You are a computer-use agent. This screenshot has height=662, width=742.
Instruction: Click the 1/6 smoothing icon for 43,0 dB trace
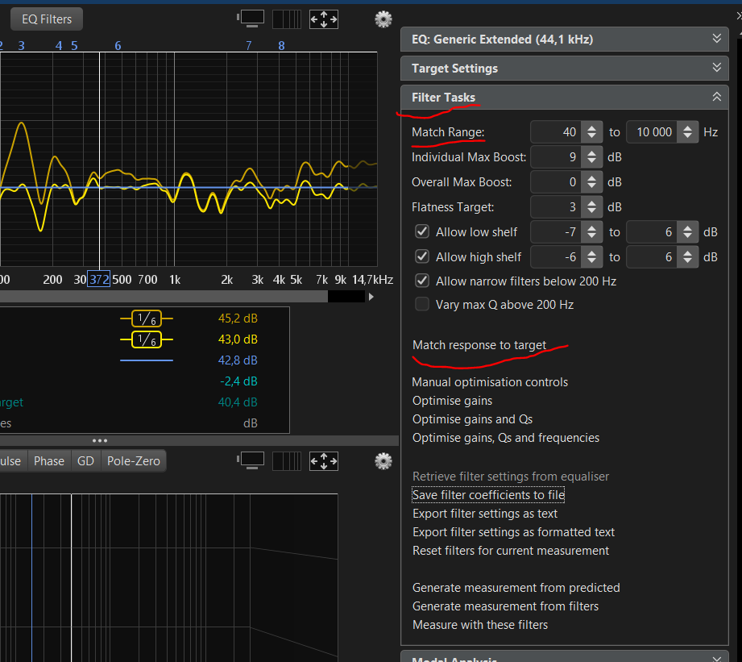coord(147,339)
